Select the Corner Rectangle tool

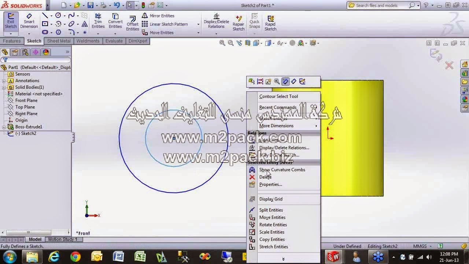[45, 24]
